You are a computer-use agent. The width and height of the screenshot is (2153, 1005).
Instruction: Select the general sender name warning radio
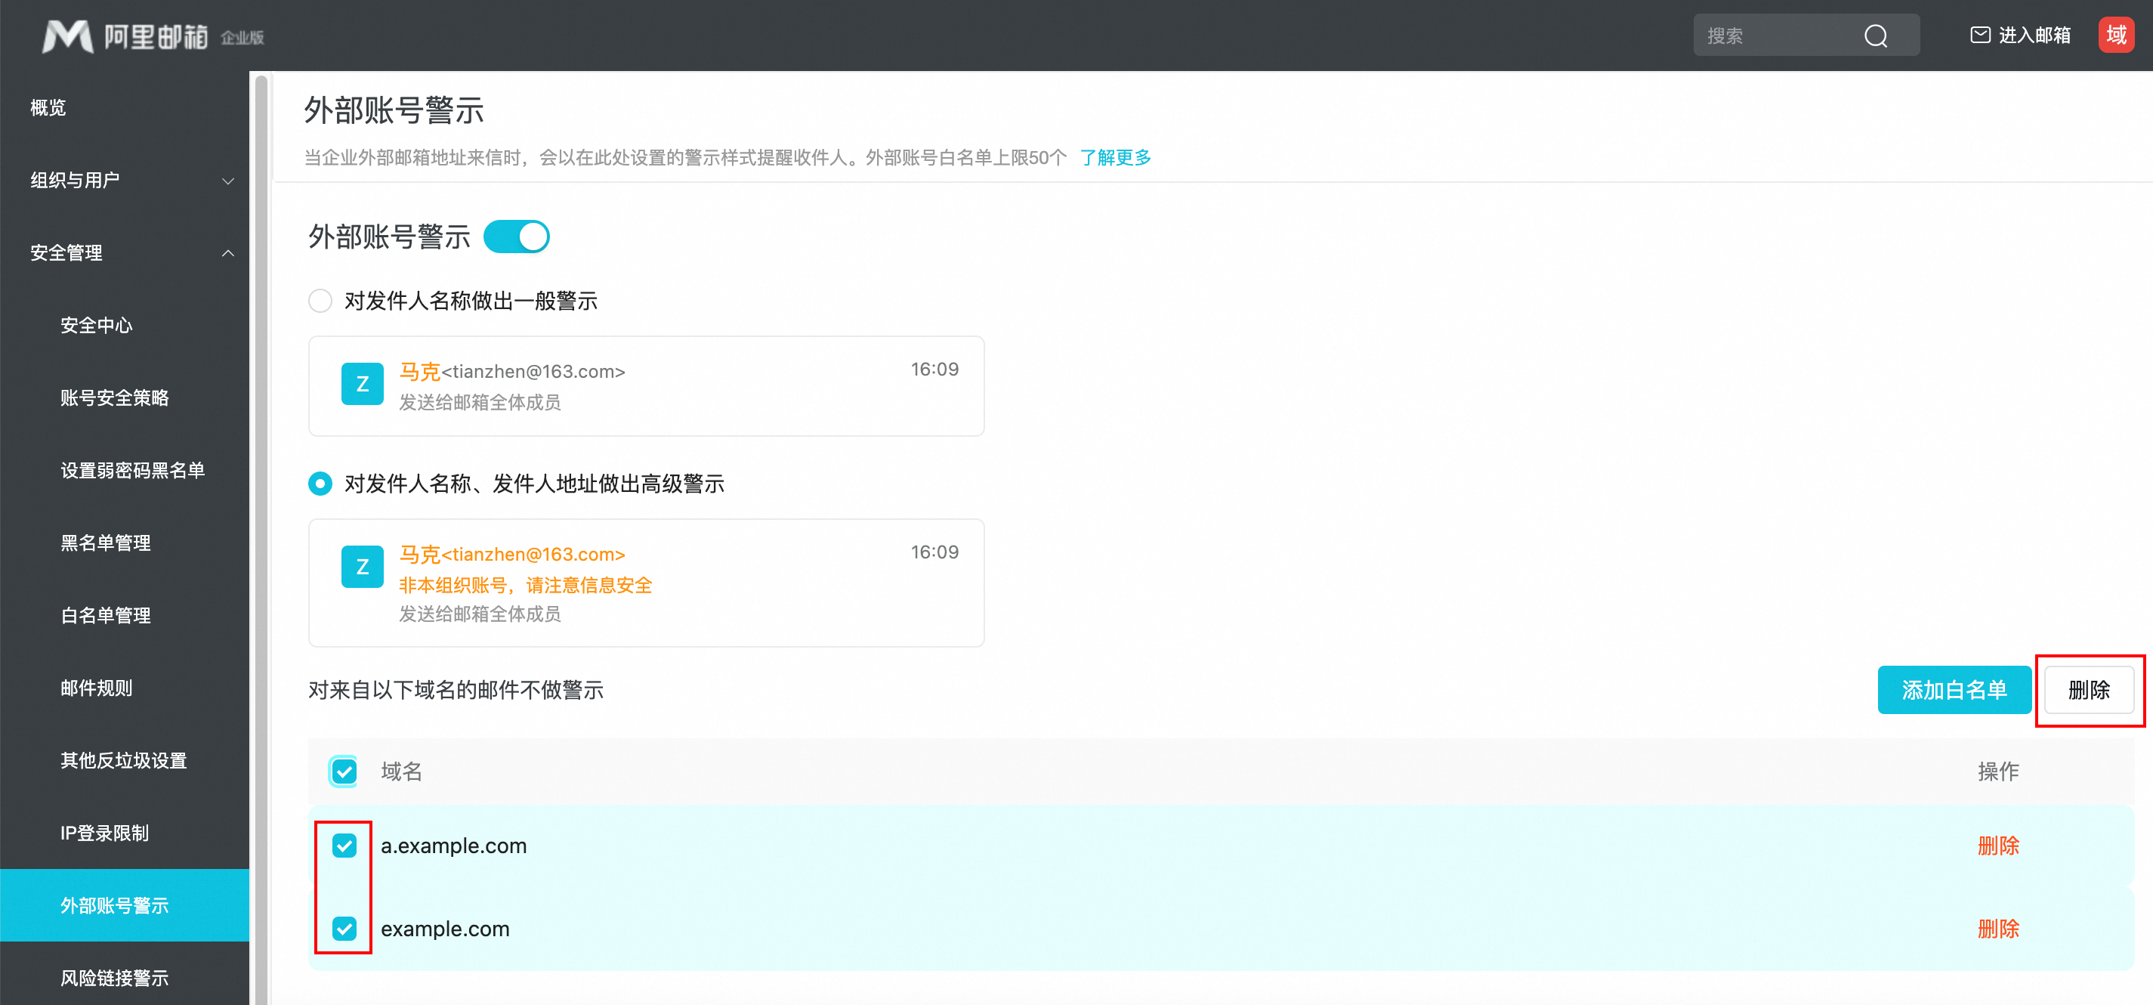tap(320, 301)
